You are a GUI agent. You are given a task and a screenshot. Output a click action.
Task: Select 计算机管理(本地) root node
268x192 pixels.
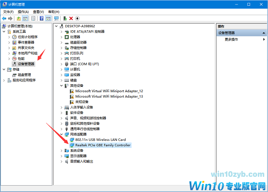pos(20,26)
